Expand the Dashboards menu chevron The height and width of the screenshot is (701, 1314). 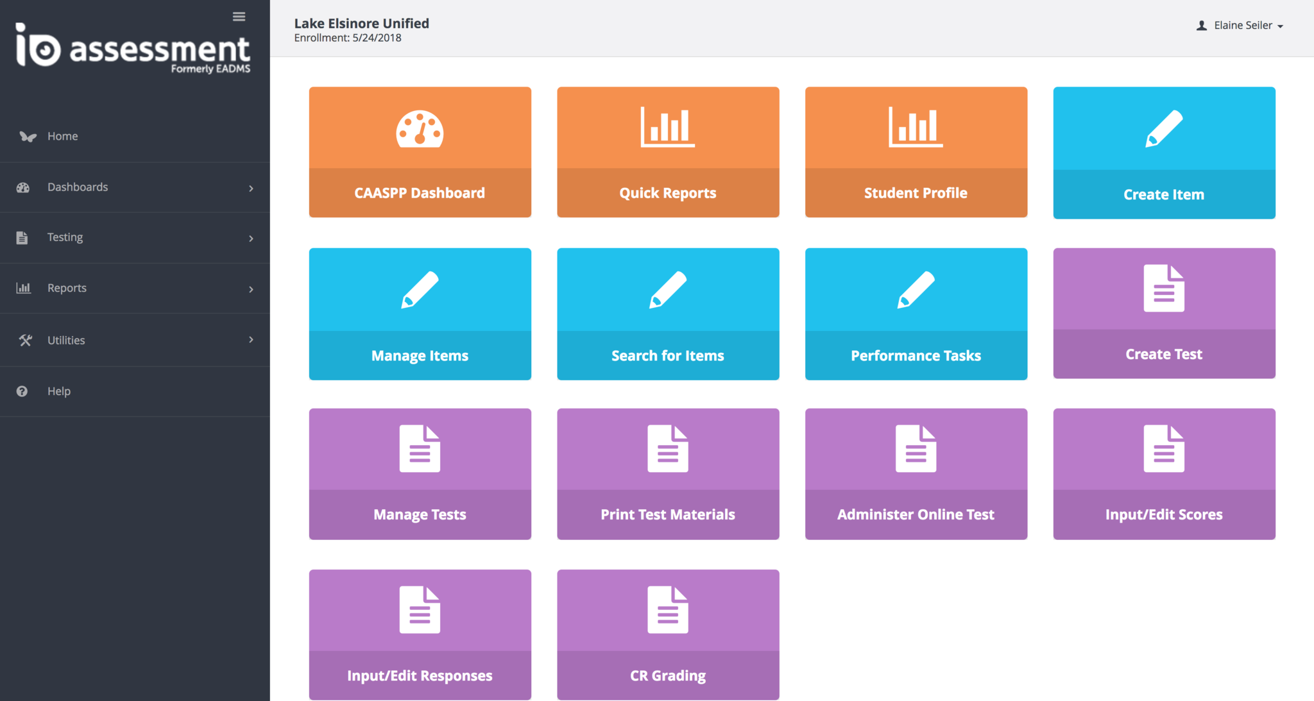point(251,188)
